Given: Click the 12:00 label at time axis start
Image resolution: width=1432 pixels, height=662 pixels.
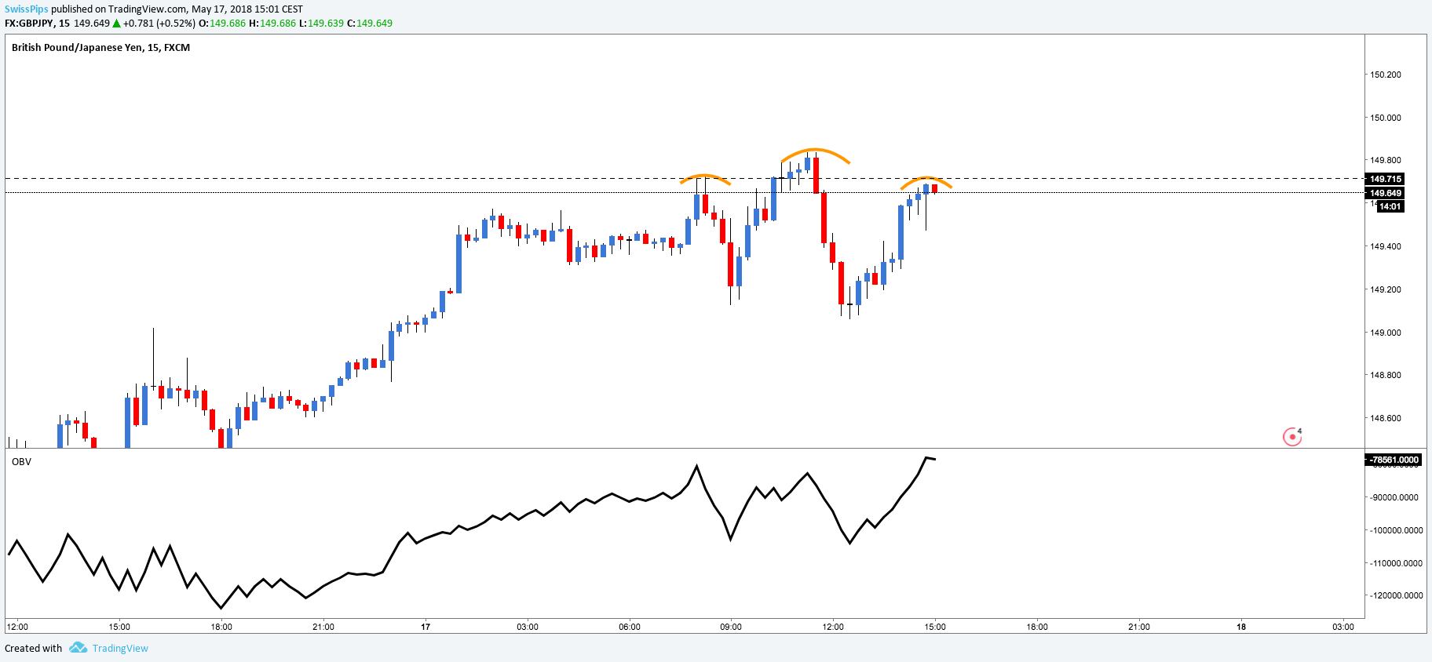Looking at the screenshot, I should point(17,627).
